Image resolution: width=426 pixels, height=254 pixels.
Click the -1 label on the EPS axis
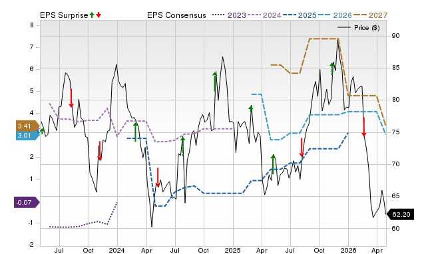click(31, 223)
